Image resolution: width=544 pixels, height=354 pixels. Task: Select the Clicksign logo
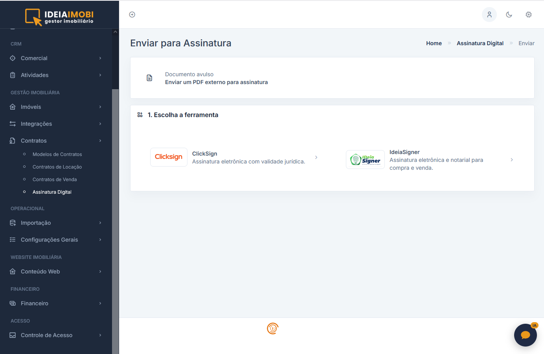click(169, 157)
